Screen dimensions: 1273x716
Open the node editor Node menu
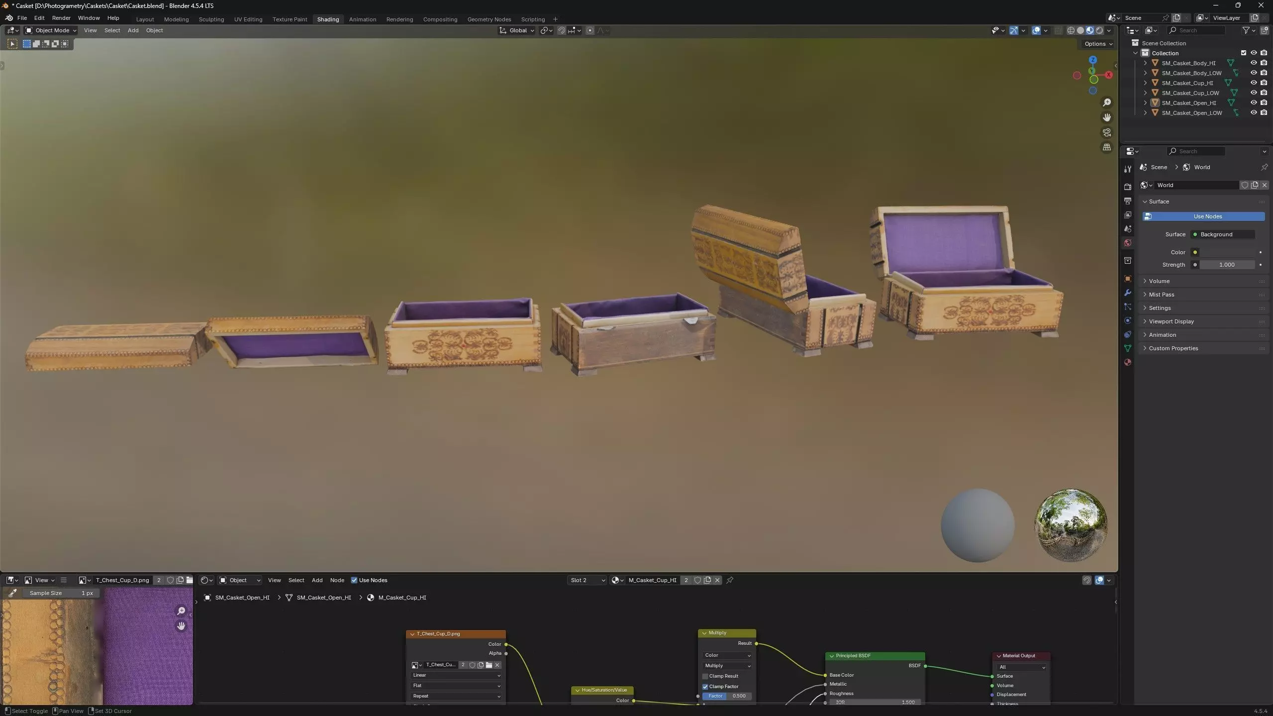point(337,580)
